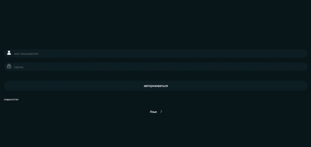Click inside the rounded password bar
The height and width of the screenshot is (147, 311).
(x=156, y=67)
